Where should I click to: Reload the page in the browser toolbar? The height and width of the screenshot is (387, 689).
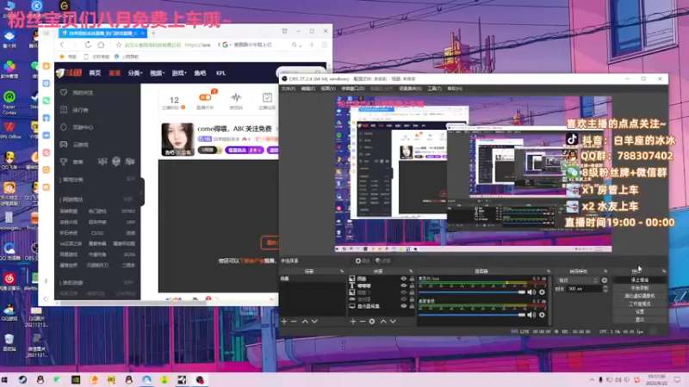88,45
